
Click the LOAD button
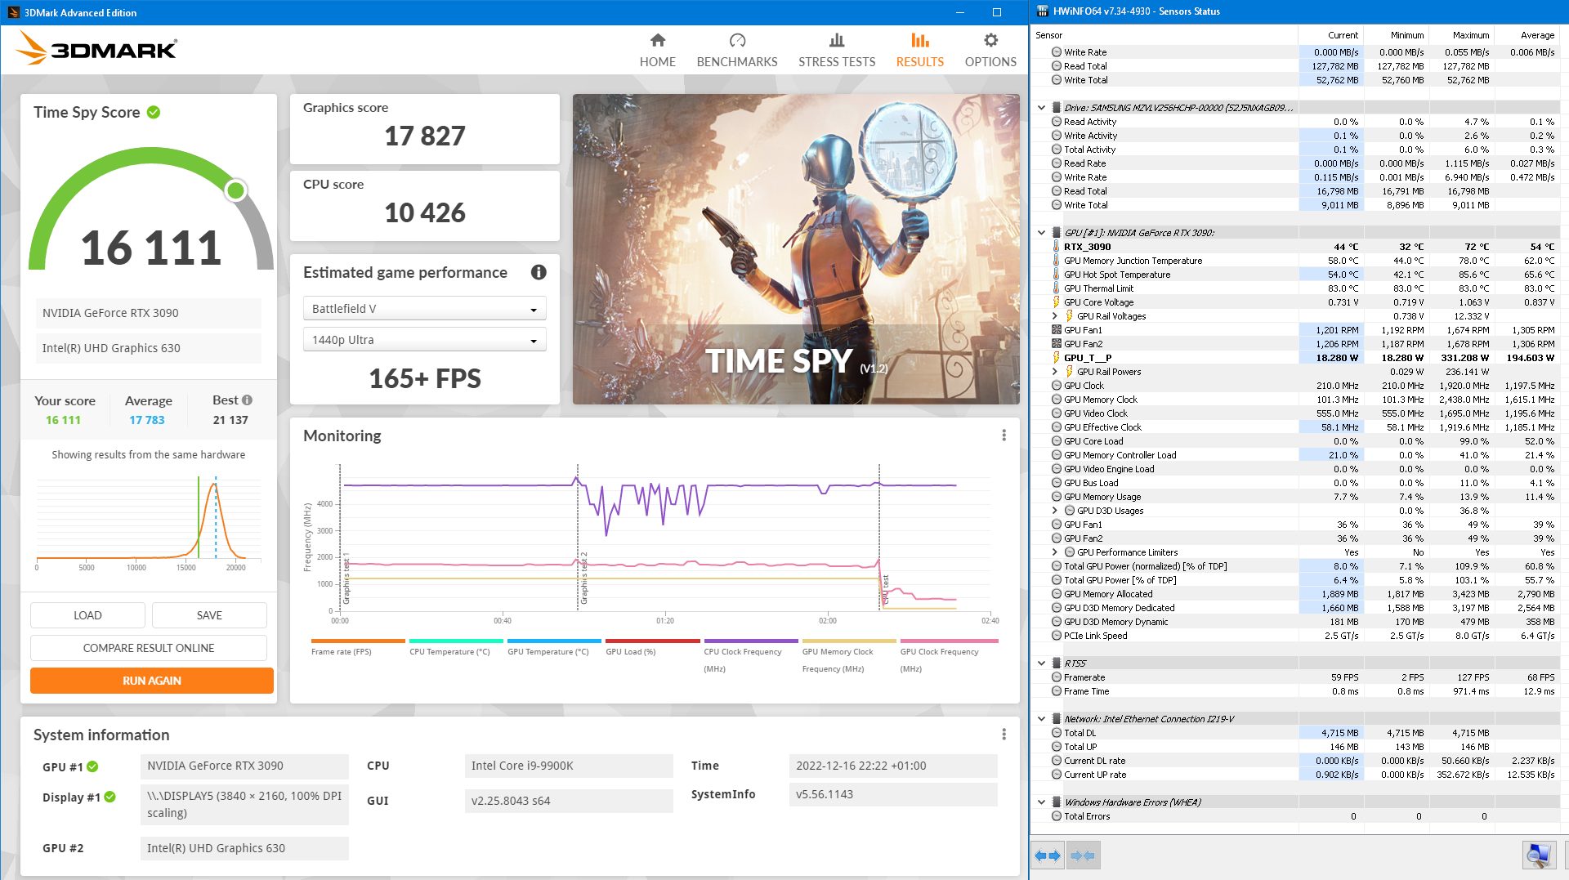click(x=87, y=615)
